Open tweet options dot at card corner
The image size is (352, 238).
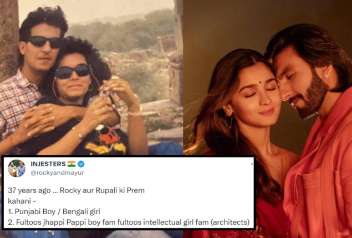click(x=252, y=164)
